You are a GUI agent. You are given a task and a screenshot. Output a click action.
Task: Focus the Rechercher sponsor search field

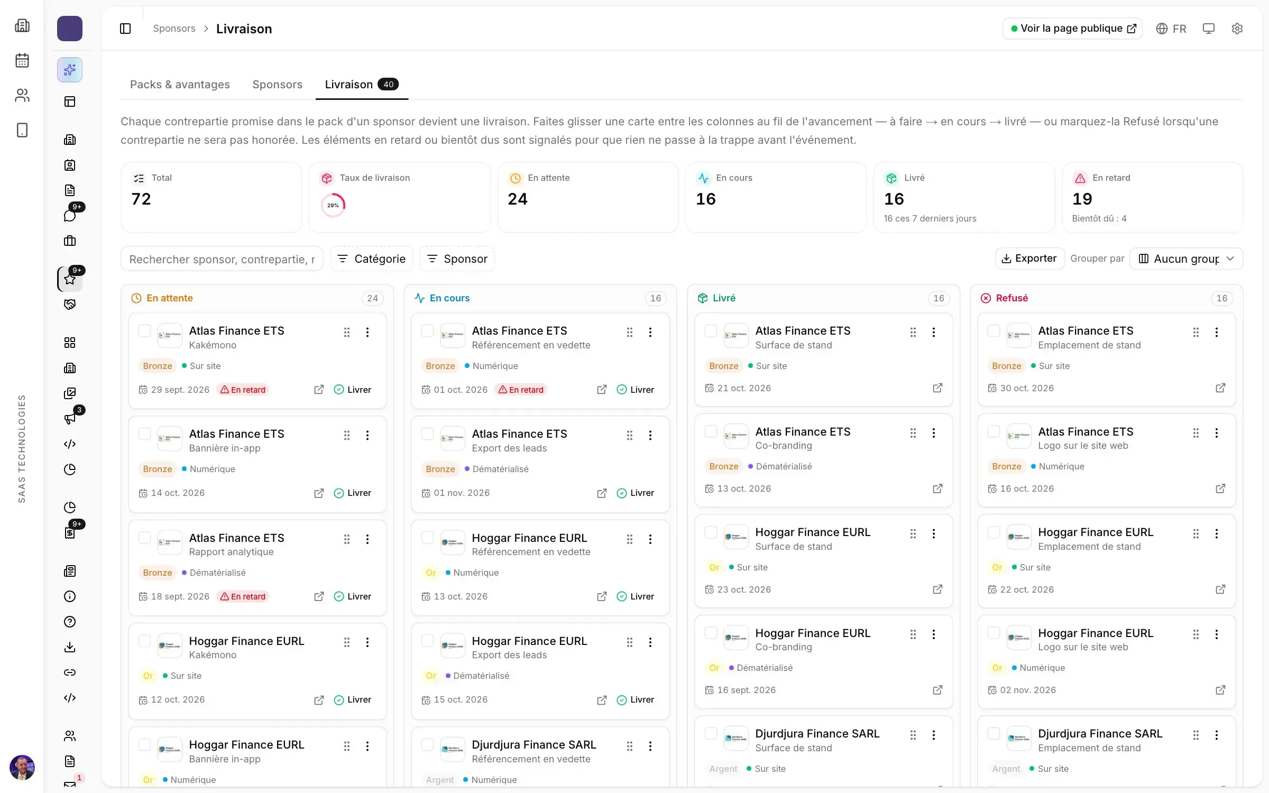(x=222, y=259)
